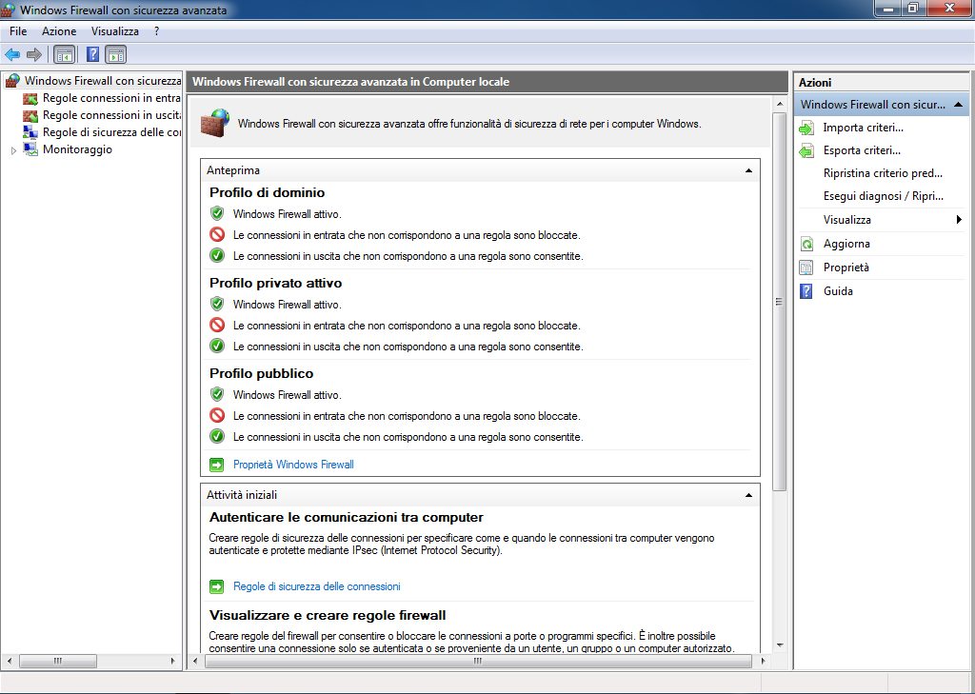Click the Aggiorna refresh action
The height and width of the screenshot is (694, 975).
846,244
